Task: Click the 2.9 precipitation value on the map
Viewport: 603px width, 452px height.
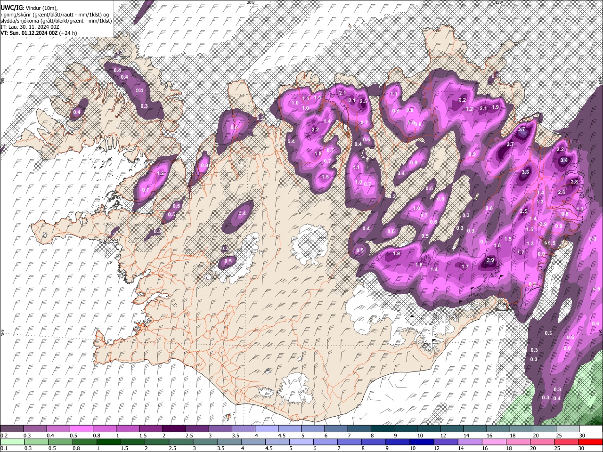Action: [x=490, y=260]
